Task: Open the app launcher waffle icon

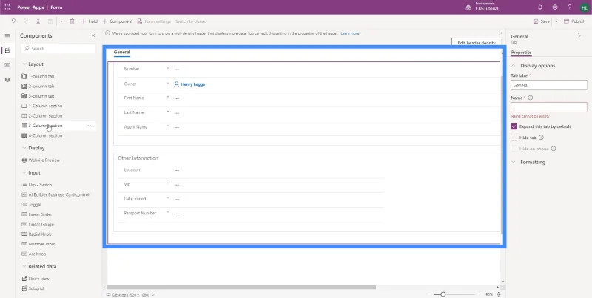Action: (7, 7)
